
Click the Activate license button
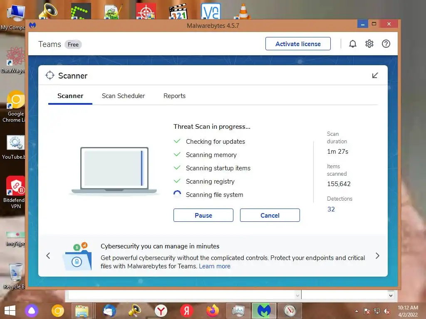click(x=298, y=44)
